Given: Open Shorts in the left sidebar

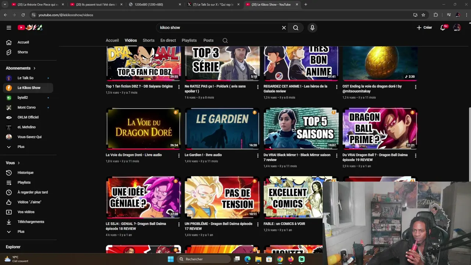Looking at the screenshot, I should 28,52.
